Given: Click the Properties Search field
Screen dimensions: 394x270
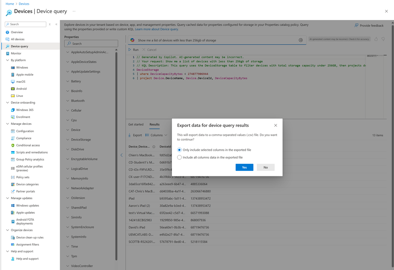Looking at the screenshot, I should (91, 43).
